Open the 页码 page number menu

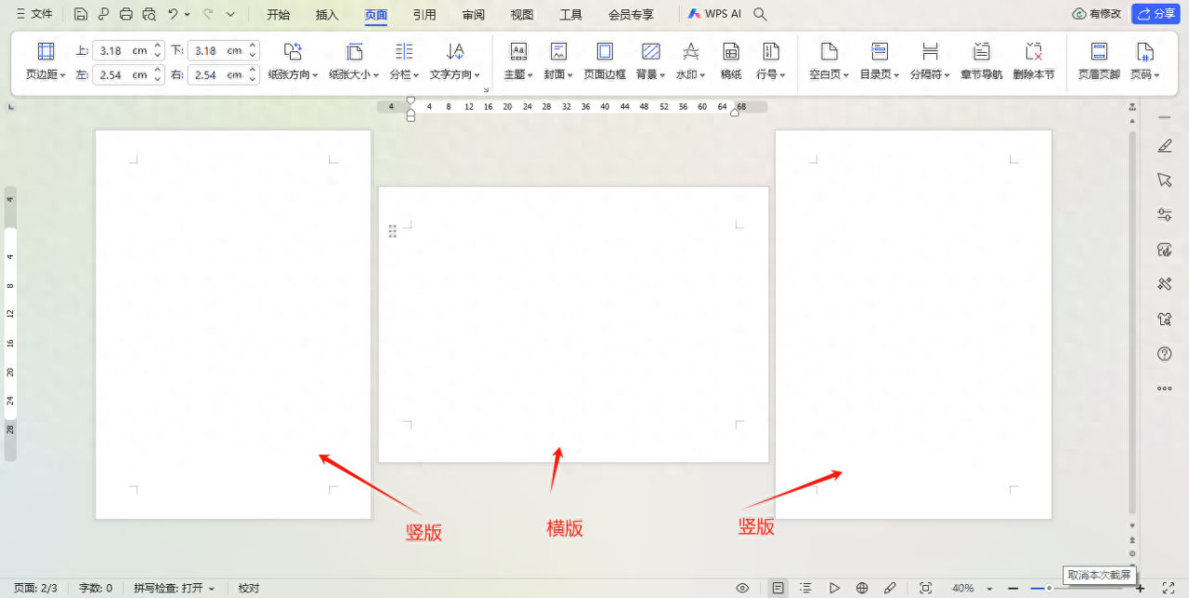[x=1144, y=61]
